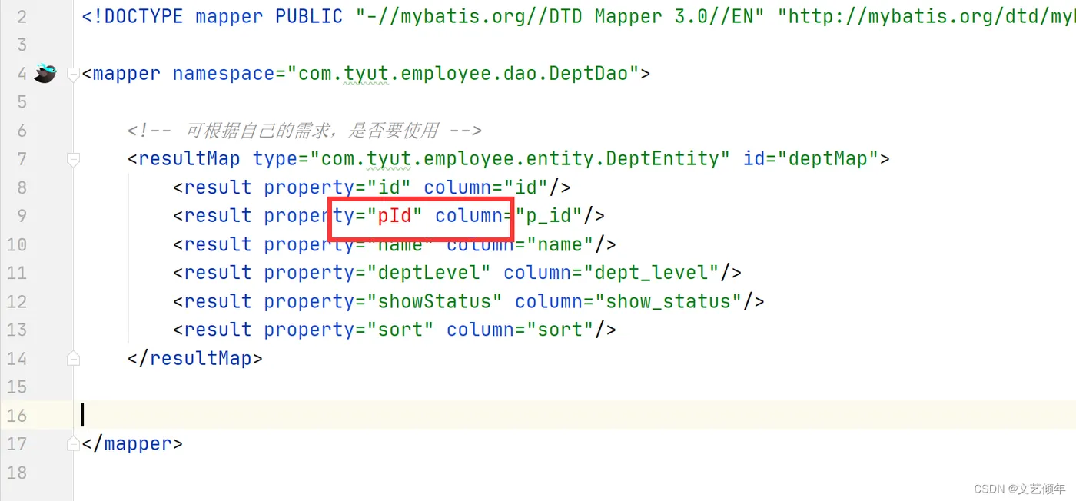The image size is (1076, 501).
Task: Click the MyBatis bird gutter icon
Action: (x=45, y=74)
